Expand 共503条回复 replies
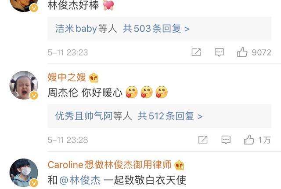The image size is (281, 189). coord(156,29)
